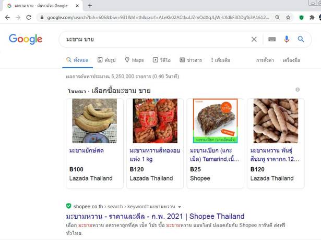This screenshot has height=240, width=321.
Task: Bookmark this page with the star icon
Action: coord(288,18)
